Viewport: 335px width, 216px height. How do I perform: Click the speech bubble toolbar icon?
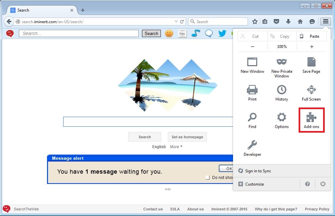click(x=209, y=33)
